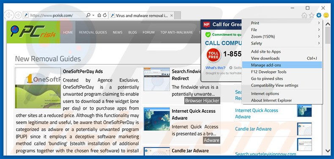This screenshot has height=159, width=334.
Task: Click the NP logo in the ad header
Action: 206,25
